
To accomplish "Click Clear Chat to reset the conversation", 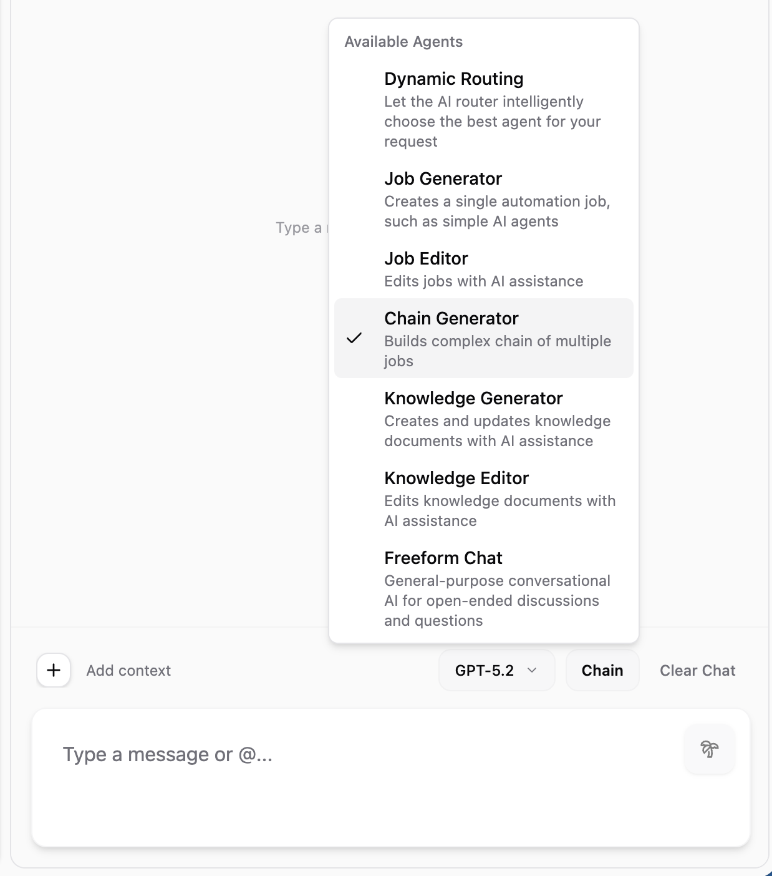I will click(x=697, y=670).
